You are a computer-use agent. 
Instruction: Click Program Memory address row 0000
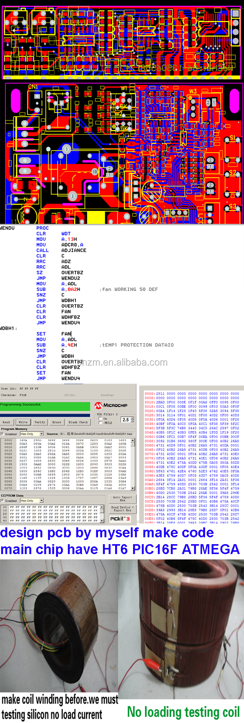65,440
